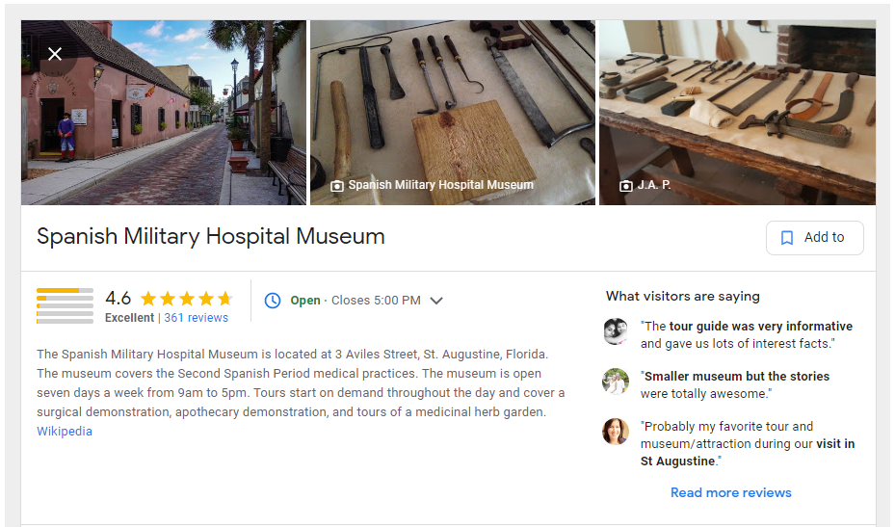Click the bookmark icon in Add to button
Viewport: 895px width, 527px height.
point(786,238)
